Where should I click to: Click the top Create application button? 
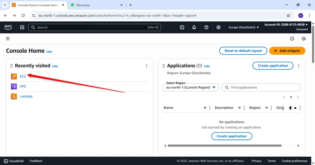pos(273,66)
